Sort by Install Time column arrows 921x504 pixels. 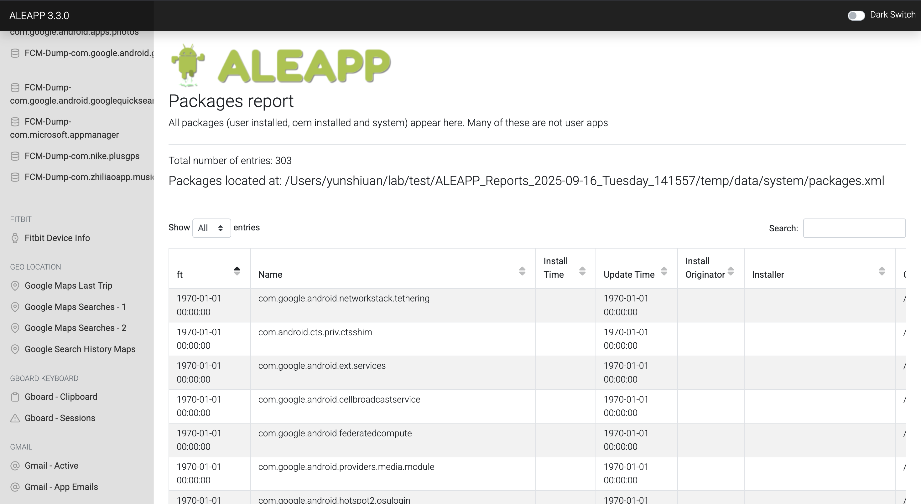click(582, 271)
